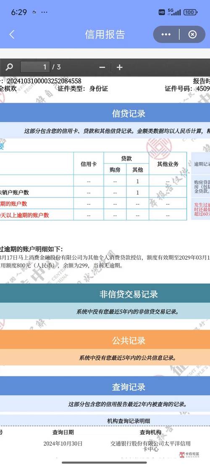The height and width of the screenshot is (467, 210).
Task: Click the 销户账户数 row label
Action: pyautogui.click(x=15, y=193)
